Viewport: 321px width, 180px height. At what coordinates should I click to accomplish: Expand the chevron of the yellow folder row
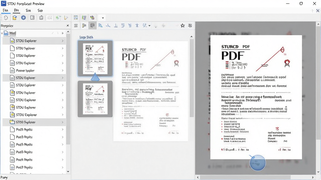pyautogui.click(x=62, y=122)
